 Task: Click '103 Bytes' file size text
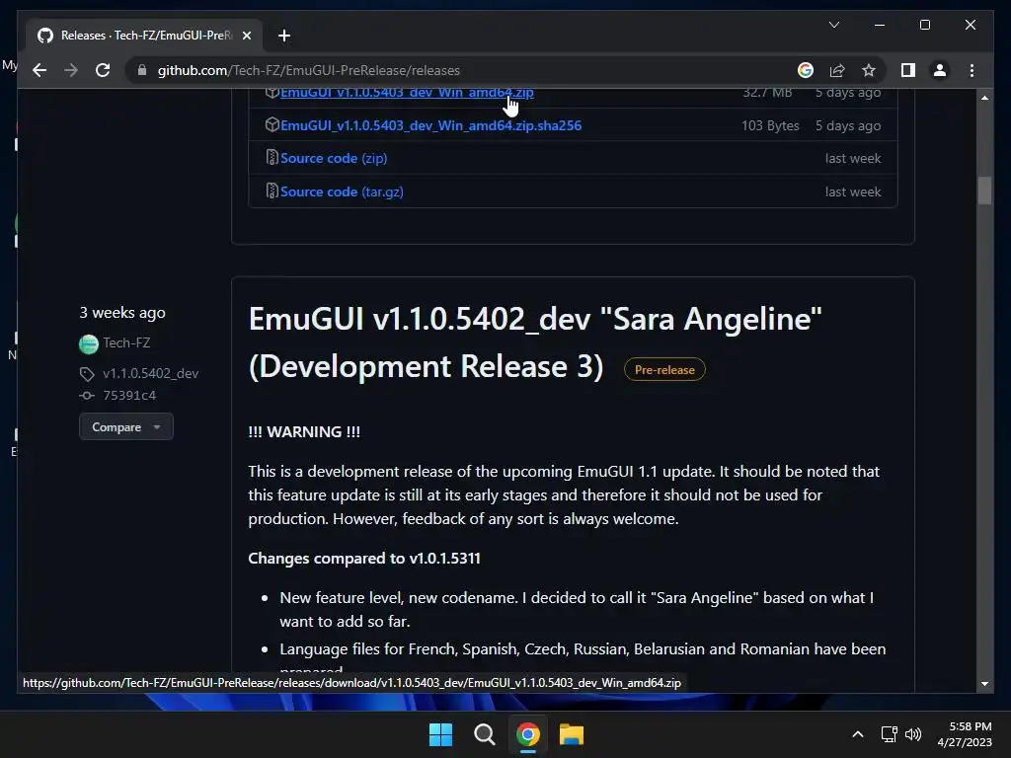tap(770, 125)
